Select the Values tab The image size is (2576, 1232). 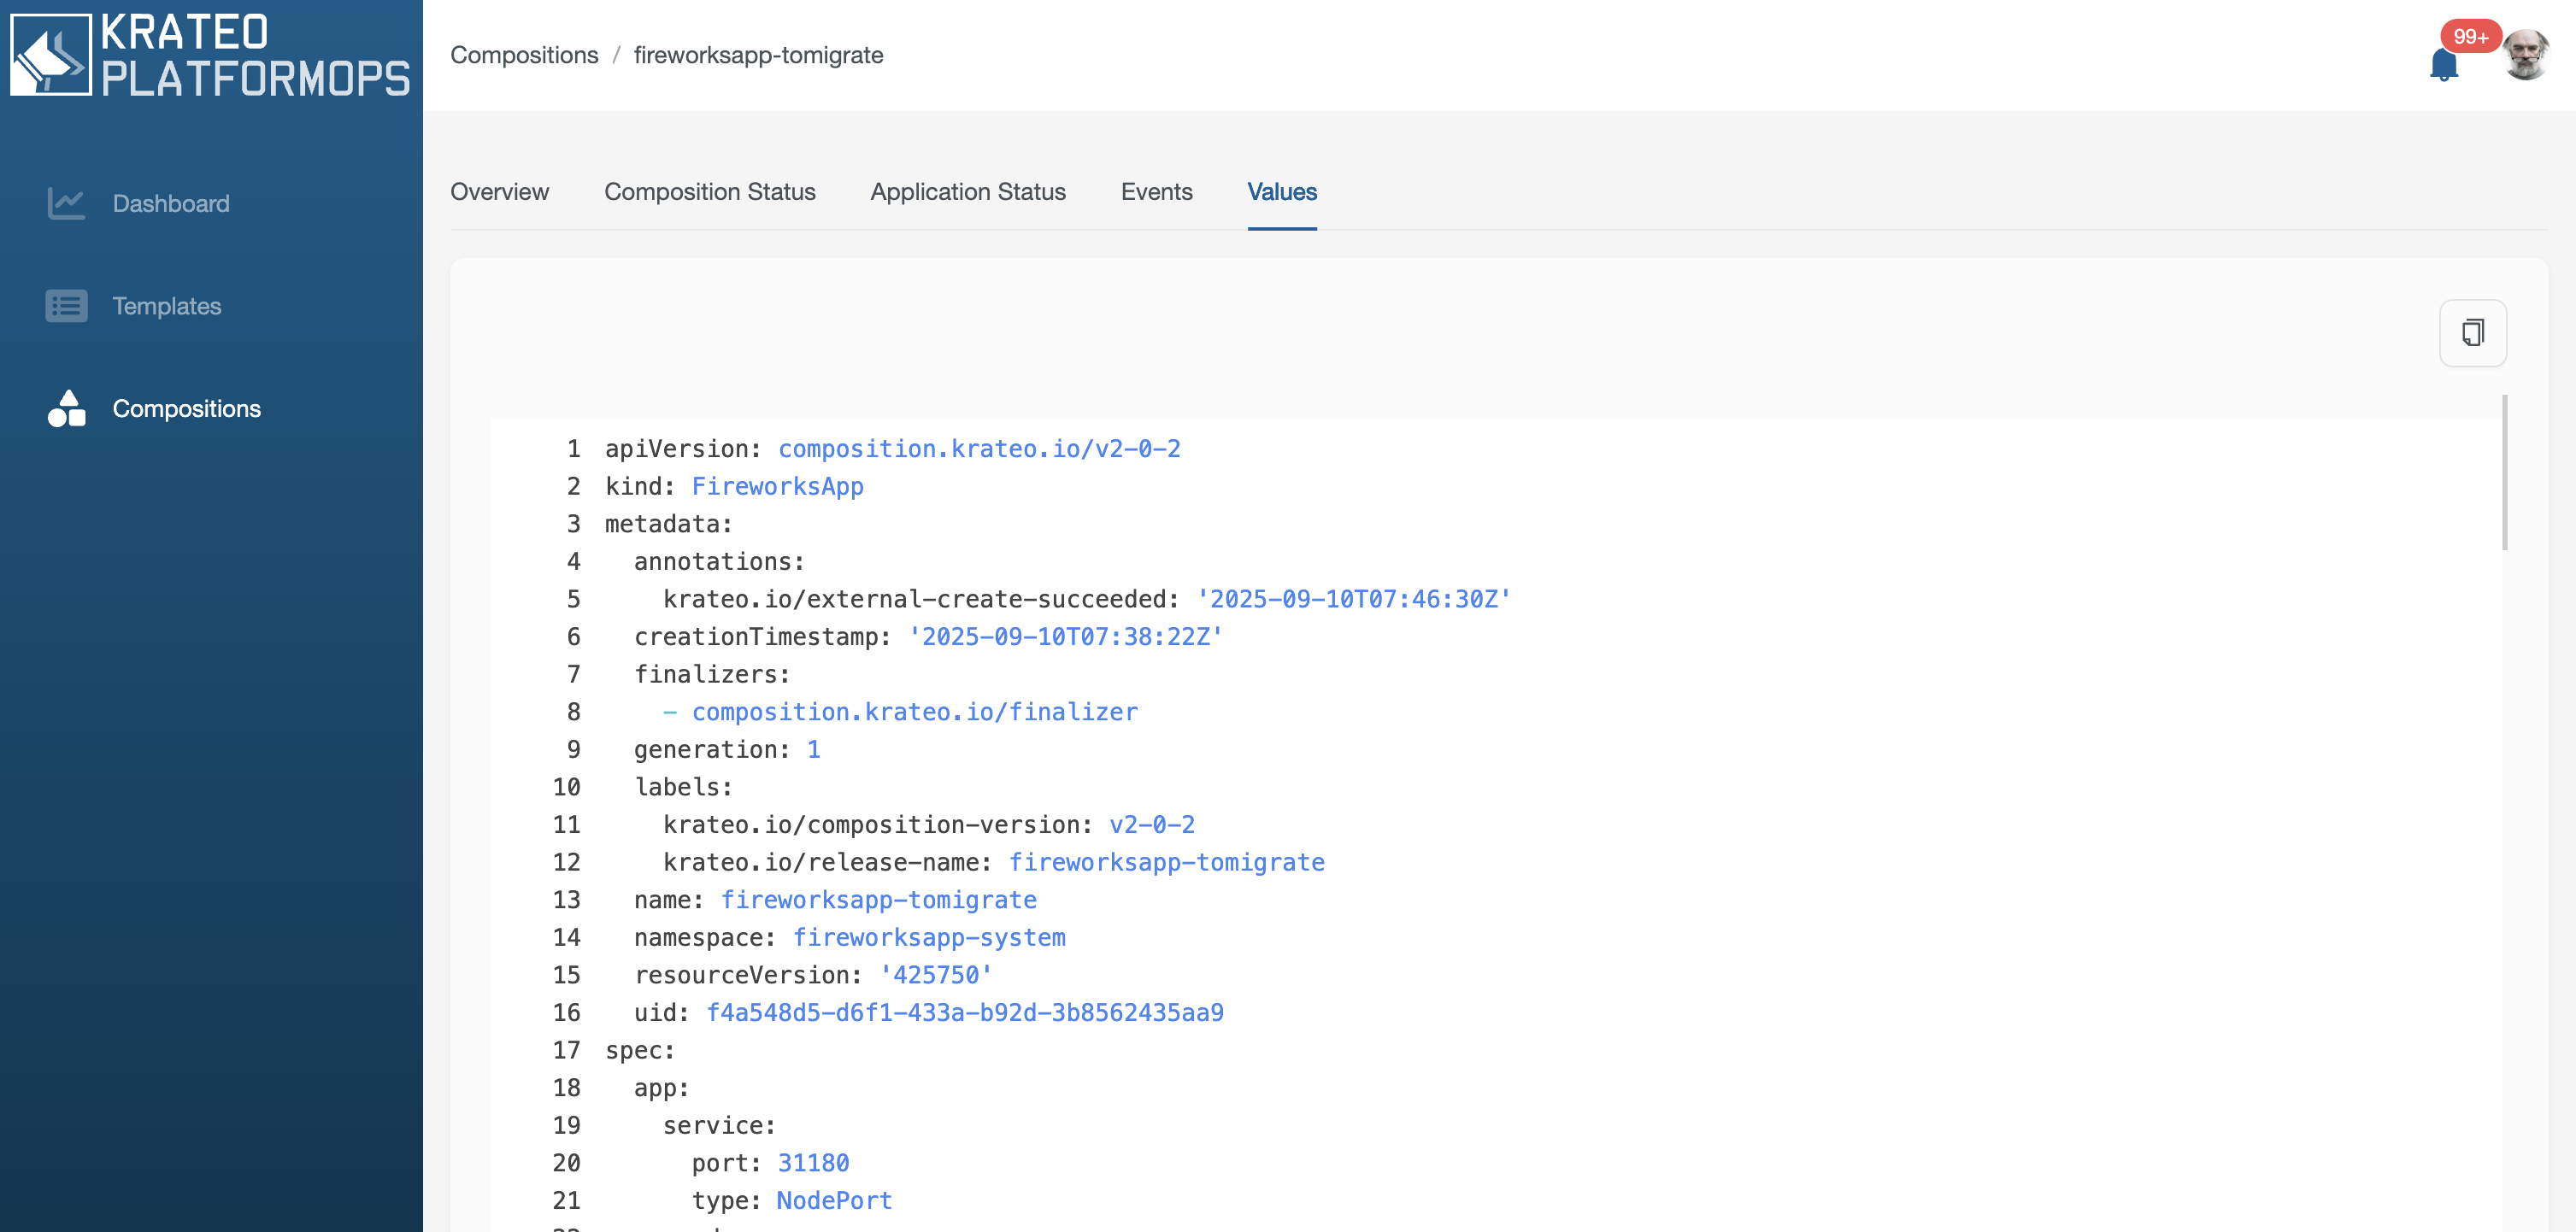(1281, 191)
